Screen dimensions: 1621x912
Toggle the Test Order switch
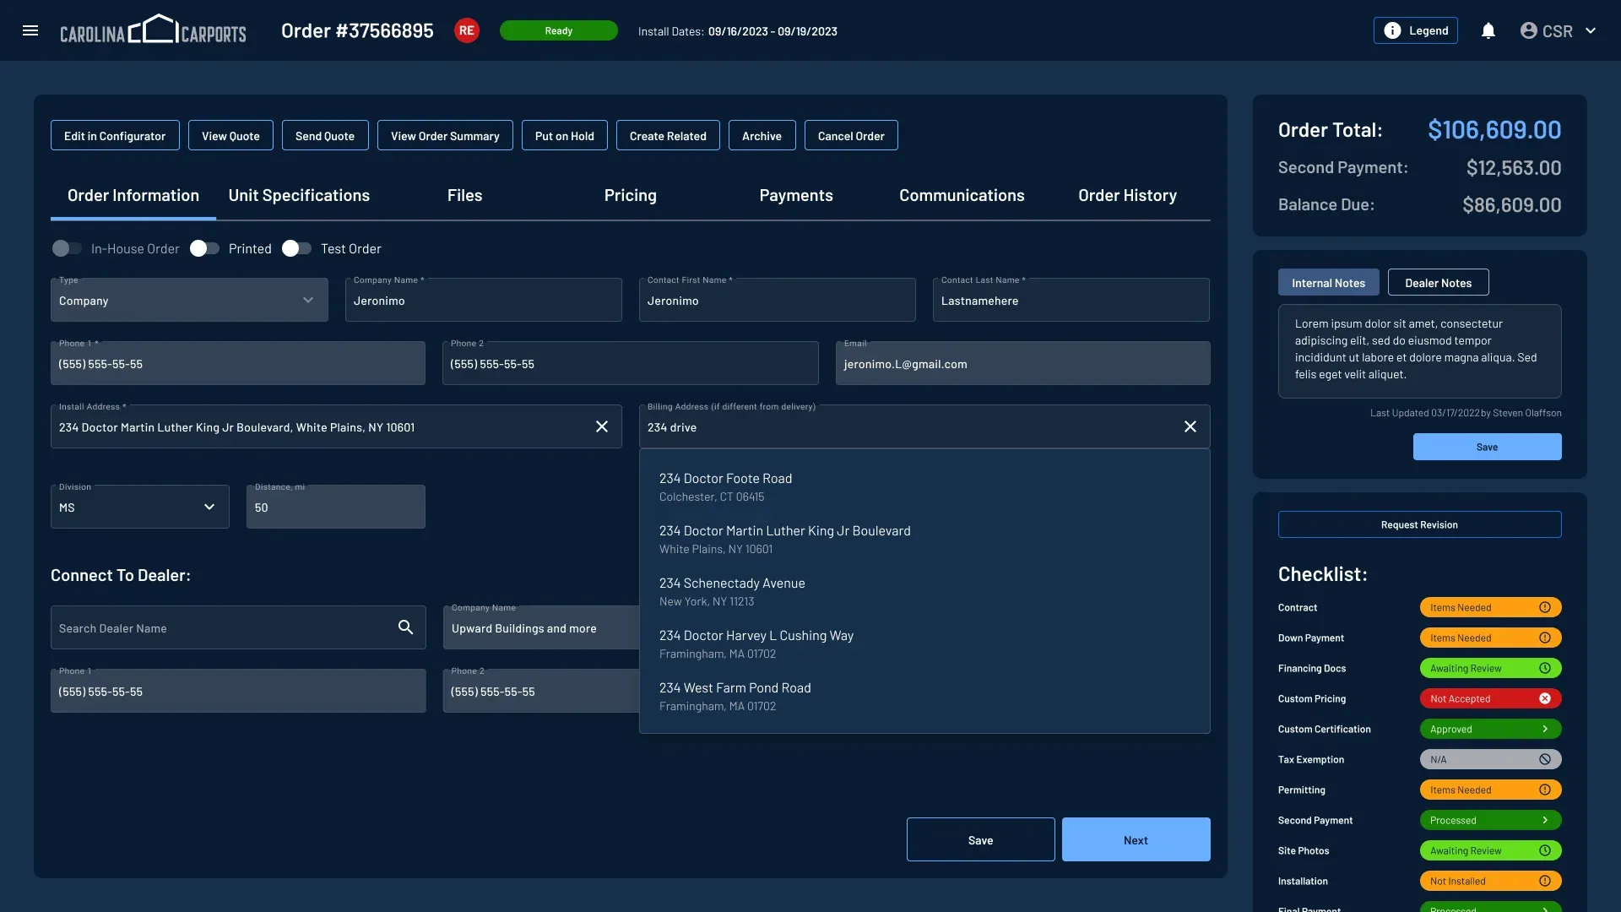(x=296, y=248)
